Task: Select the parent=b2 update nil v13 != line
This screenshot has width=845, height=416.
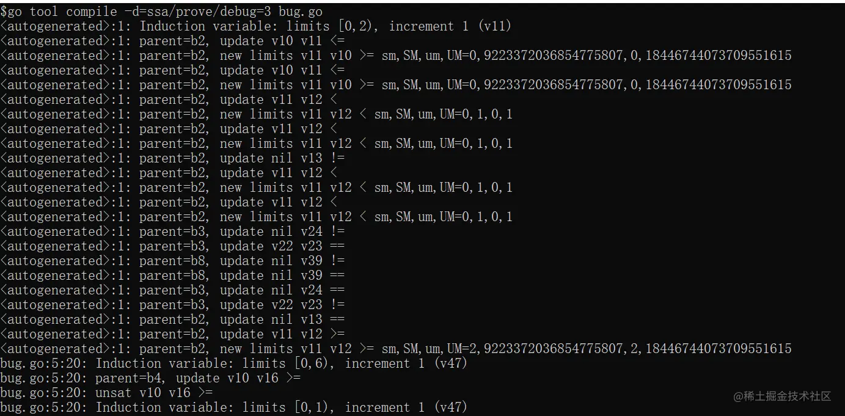Action: (172, 158)
